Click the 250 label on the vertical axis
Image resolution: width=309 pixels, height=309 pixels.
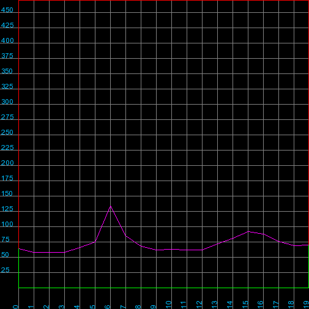pyautogui.click(x=7, y=132)
